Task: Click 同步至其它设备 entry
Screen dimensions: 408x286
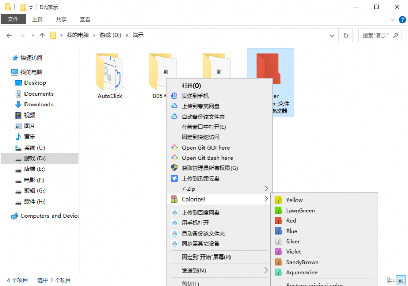Action: [219, 243]
